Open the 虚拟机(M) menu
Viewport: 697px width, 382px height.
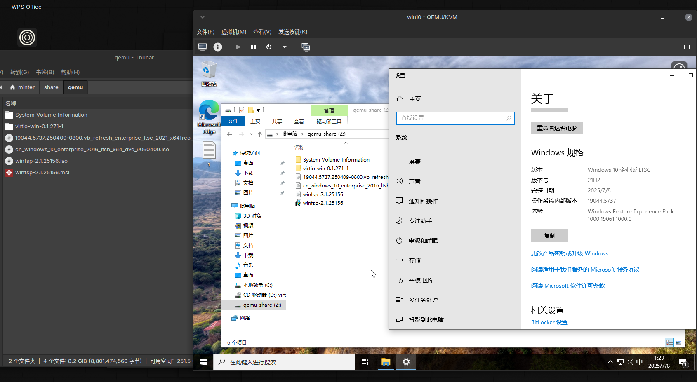(234, 32)
